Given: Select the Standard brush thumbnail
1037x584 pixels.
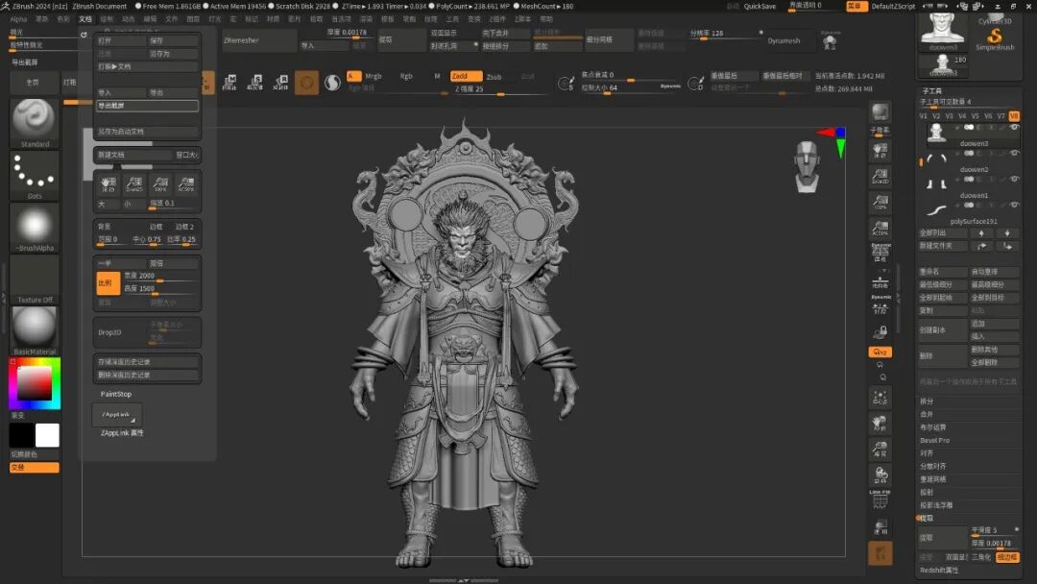Looking at the screenshot, I should click(34, 118).
